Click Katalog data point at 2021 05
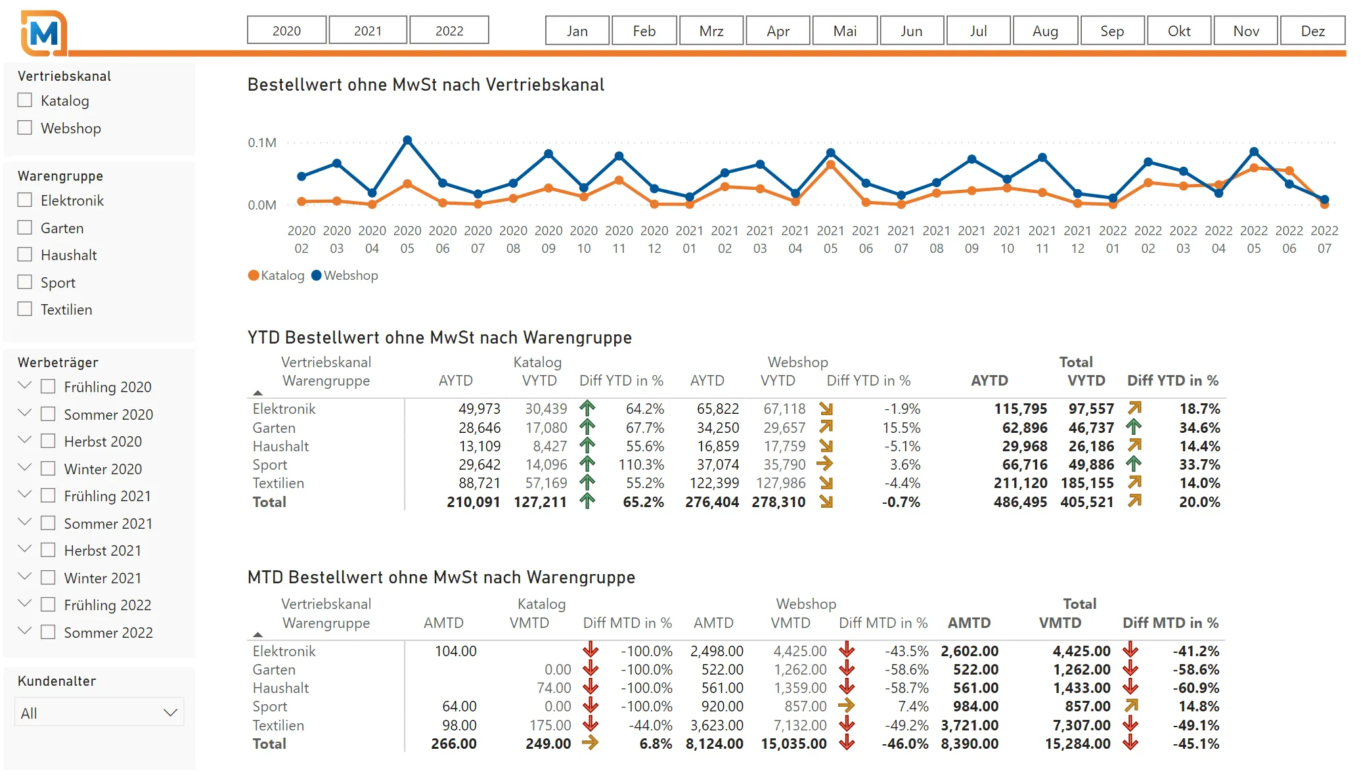This screenshot has height=781, width=1361. (x=831, y=165)
